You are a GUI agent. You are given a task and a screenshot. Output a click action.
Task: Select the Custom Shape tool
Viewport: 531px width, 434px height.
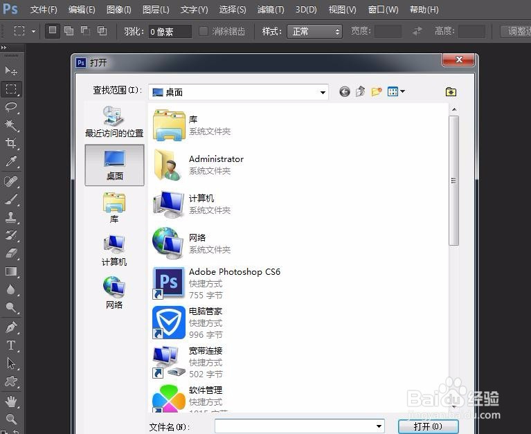[11, 381]
